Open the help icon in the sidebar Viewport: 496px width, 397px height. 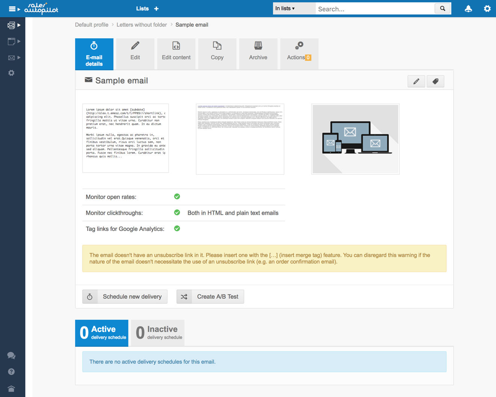tap(11, 372)
